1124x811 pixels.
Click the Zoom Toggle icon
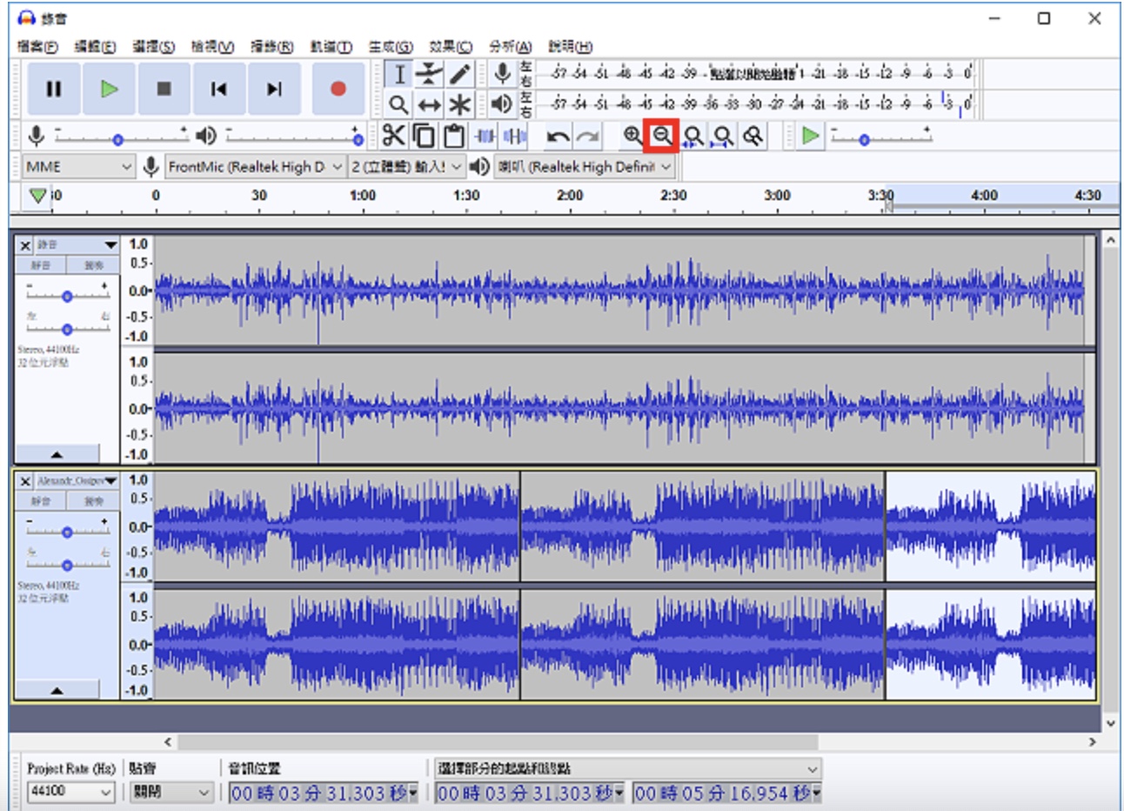click(x=753, y=136)
